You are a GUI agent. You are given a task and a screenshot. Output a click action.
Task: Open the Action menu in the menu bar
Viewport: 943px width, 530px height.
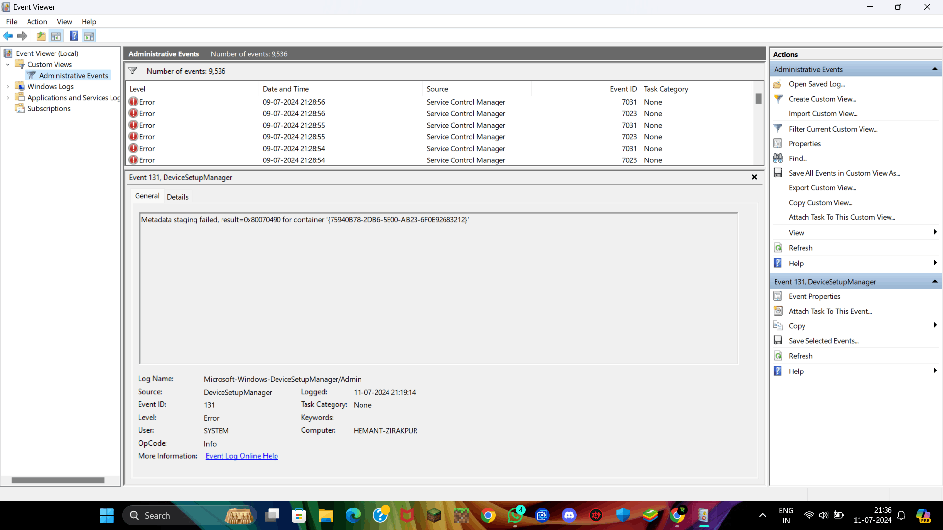pyautogui.click(x=37, y=22)
